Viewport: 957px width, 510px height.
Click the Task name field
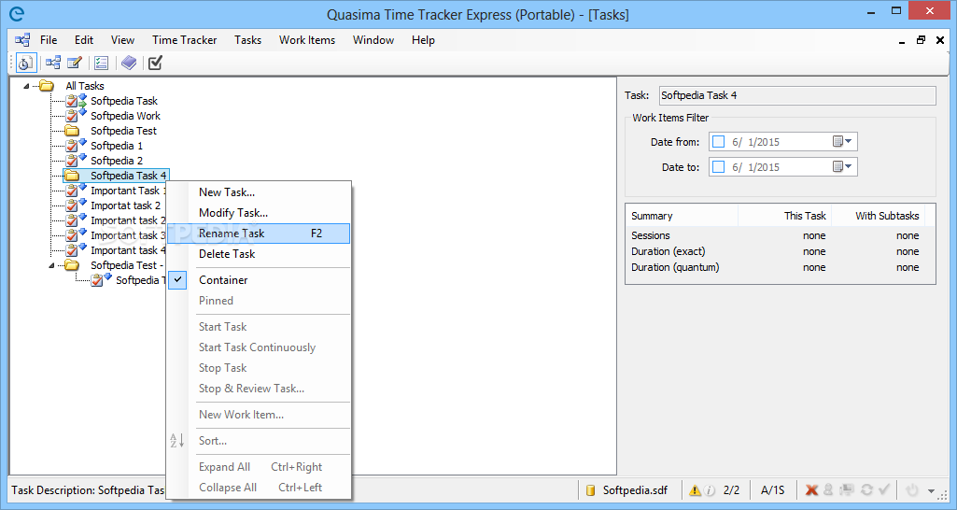797,95
